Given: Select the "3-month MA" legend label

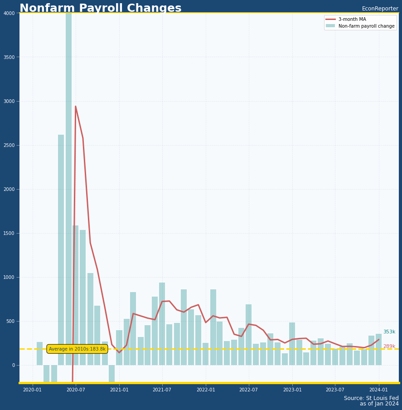Looking at the screenshot, I should point(352,20).
